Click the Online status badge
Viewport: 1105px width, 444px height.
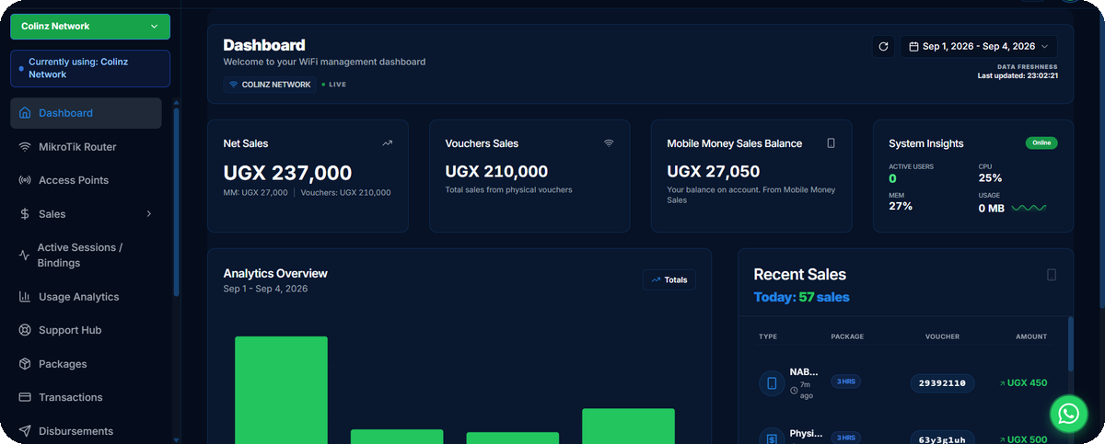pos(1041,143)
